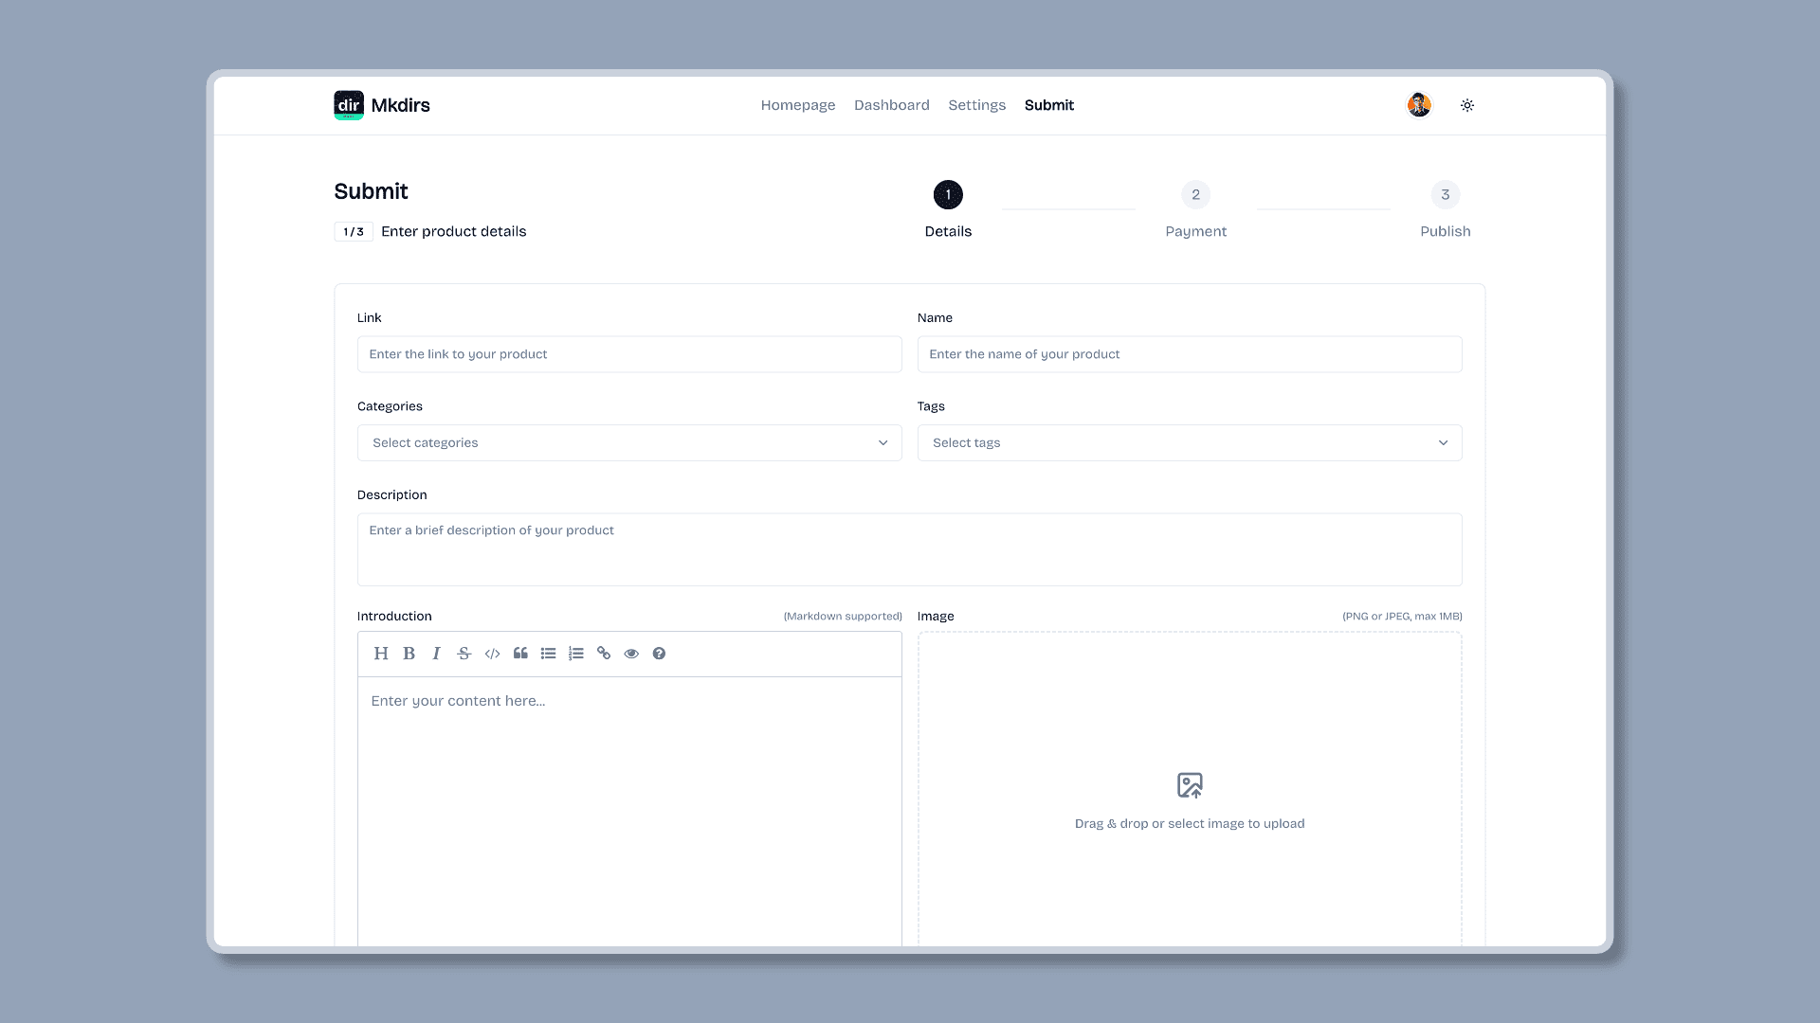
Task: Click the Link input field
Action: (628, 353)
